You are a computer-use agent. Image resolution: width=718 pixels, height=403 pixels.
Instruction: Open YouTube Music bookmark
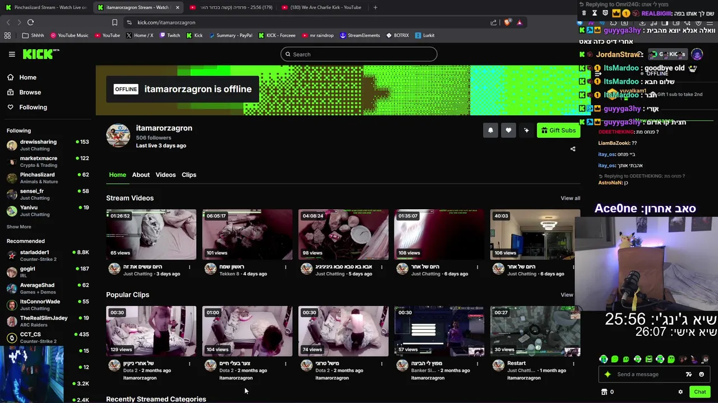click(x=70, y=35)
